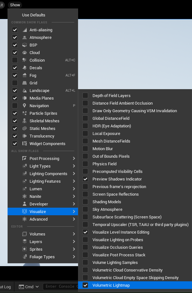Expand the Nanite submenu arrow
Image resolution: width=192 pixels, height=293 pixels.
coord(74,196)
